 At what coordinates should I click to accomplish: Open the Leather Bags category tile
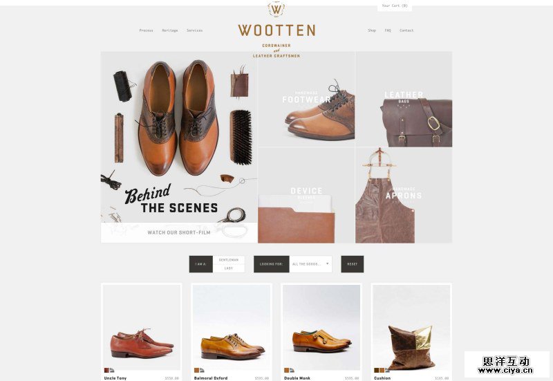(404, 99)
